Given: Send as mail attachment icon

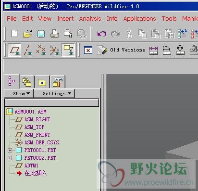Looking at the screenshot, I should point(68,34).
